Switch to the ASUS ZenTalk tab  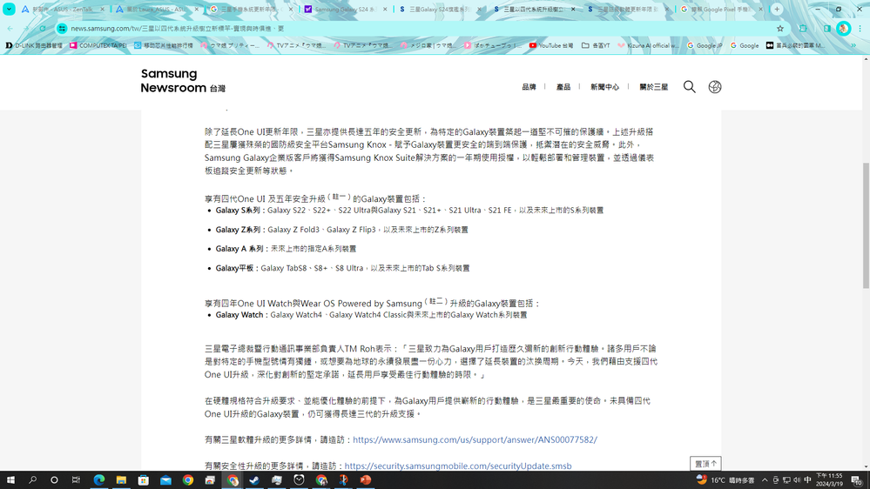[61, 10]
